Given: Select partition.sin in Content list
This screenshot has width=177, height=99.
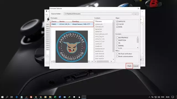Looking at the screenshot, I should click(99, 51).
